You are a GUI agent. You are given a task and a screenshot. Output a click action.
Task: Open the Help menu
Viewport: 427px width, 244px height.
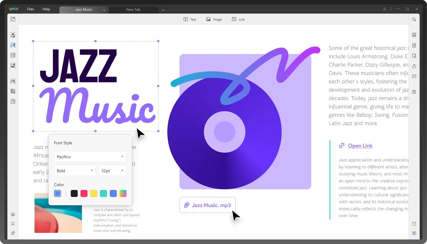point(46,9)
